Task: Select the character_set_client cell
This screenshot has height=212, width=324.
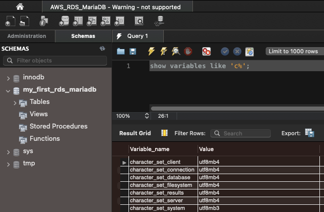Action: point(163,162)
